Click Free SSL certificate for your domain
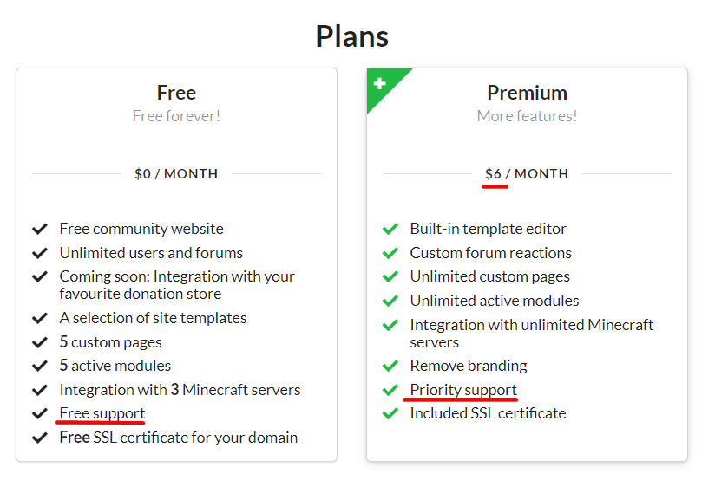Screen dimensions: 715x493 pos(178,438)
